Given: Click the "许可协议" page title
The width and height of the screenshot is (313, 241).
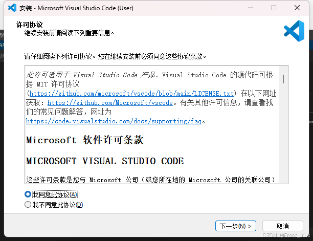Looking at the screenshot, I should (29, 25).
